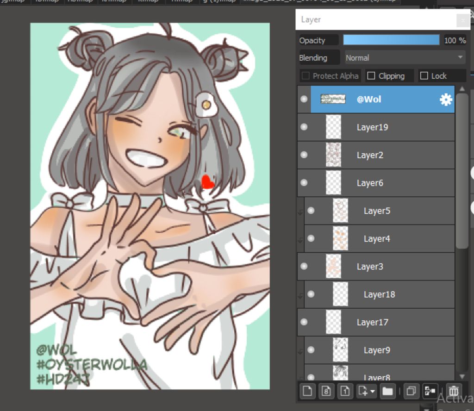474x411 pixels.
Task: Click the artwork on the canvas
Action: [150, 206]
